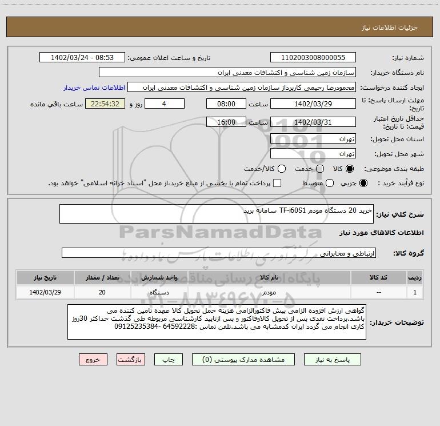This screenshot has height=426, width=440.
Task: Click the خروج exit button
Action: point(93,360)
